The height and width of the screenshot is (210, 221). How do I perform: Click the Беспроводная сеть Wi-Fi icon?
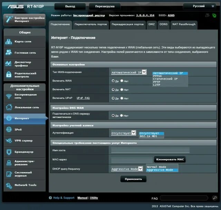coord(9,96)
